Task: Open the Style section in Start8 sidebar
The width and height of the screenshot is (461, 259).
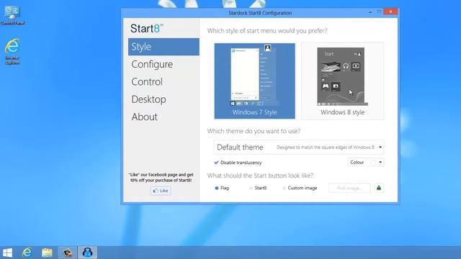Action: (164, 47)
